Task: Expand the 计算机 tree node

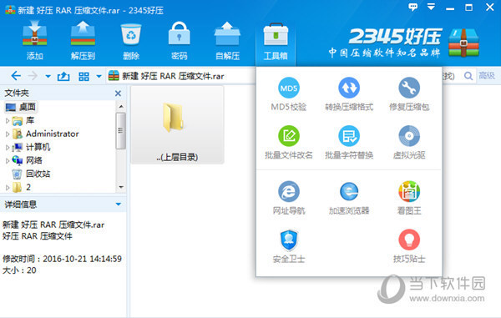Action: (8, 148)
